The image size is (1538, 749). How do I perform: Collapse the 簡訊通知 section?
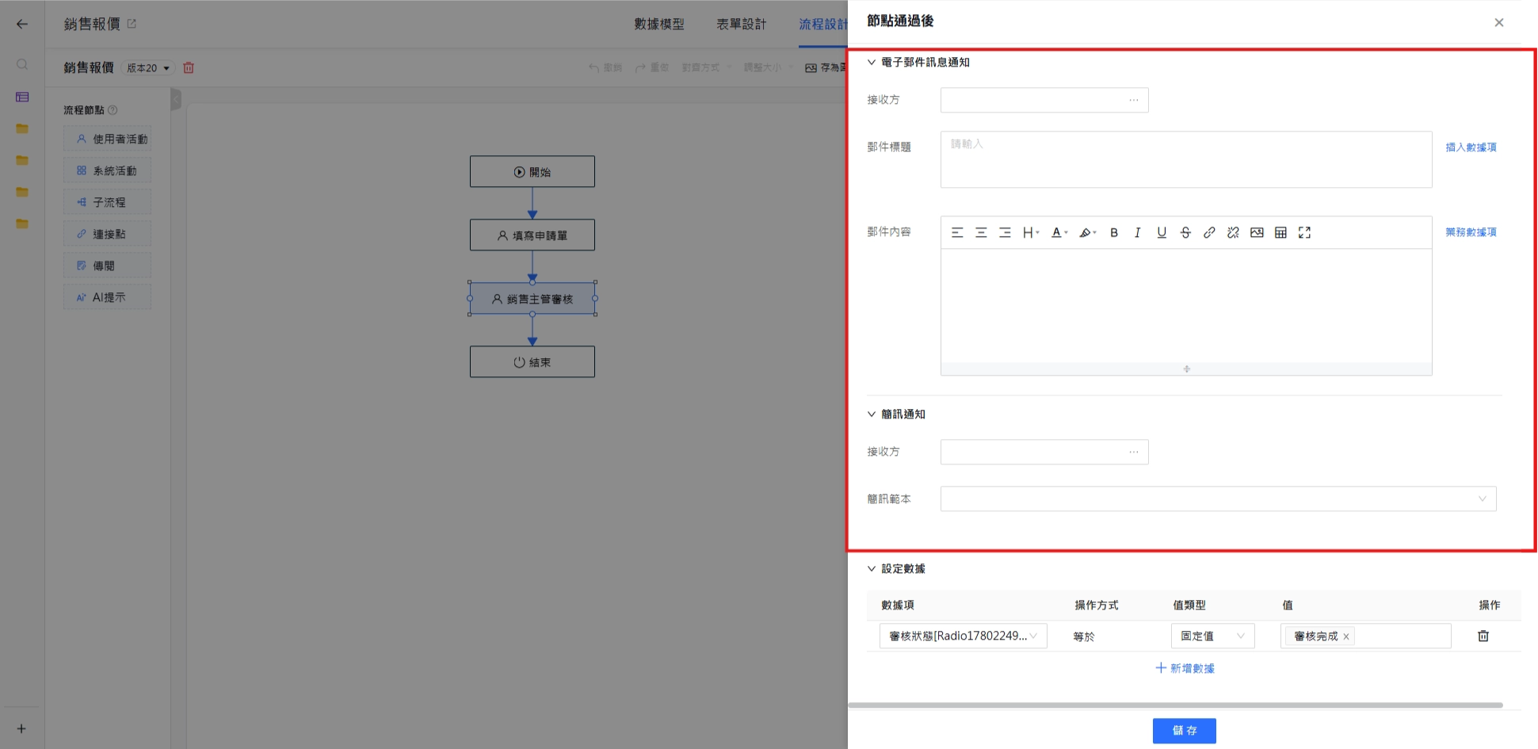872,414
